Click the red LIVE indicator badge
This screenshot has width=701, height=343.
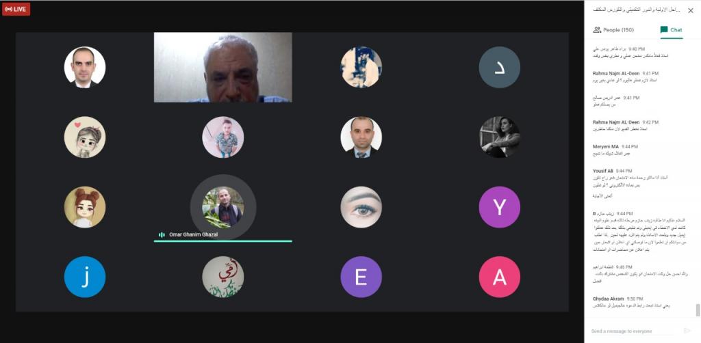16,9
